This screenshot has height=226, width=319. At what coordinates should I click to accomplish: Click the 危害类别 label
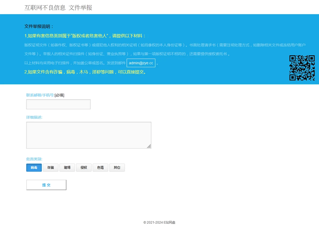click(x=34, y=159)
